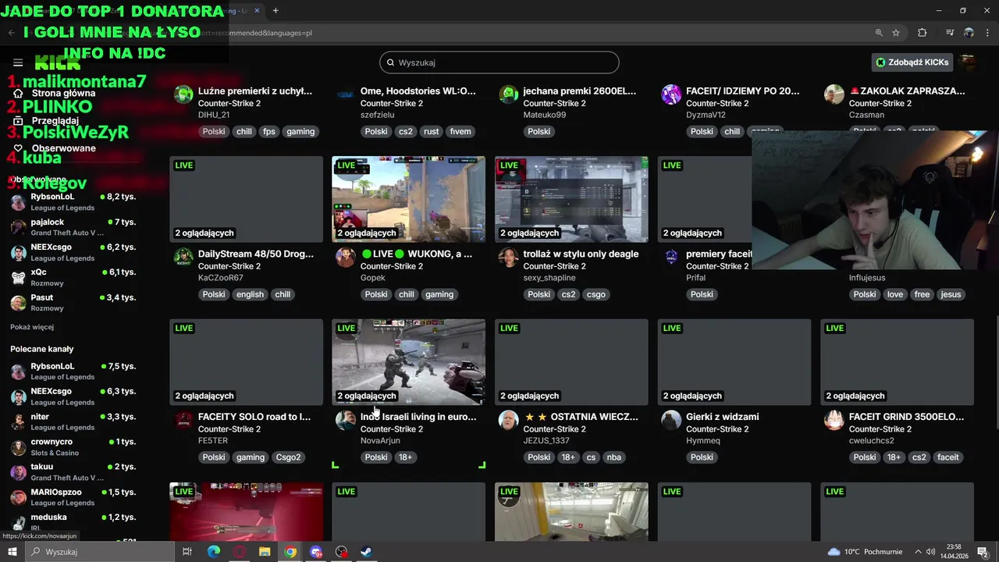Open Przeglądaj in the sidebar
Image resolution: width=999 pixels, height=562 pixels.
pos(55,121)
